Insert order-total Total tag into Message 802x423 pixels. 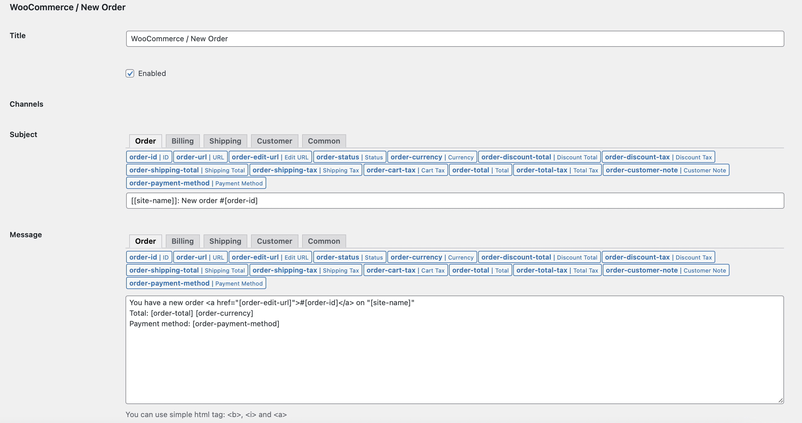[x=480, y=270]
